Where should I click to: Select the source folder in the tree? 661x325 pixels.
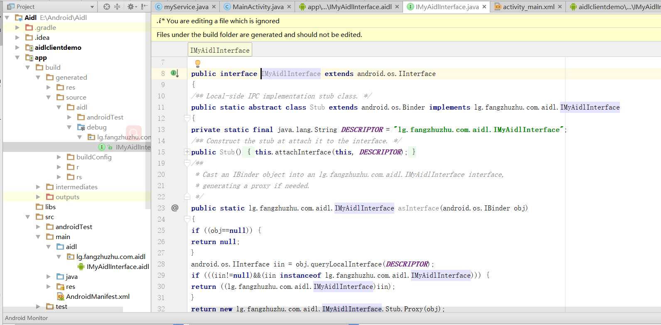coord(76,97)
